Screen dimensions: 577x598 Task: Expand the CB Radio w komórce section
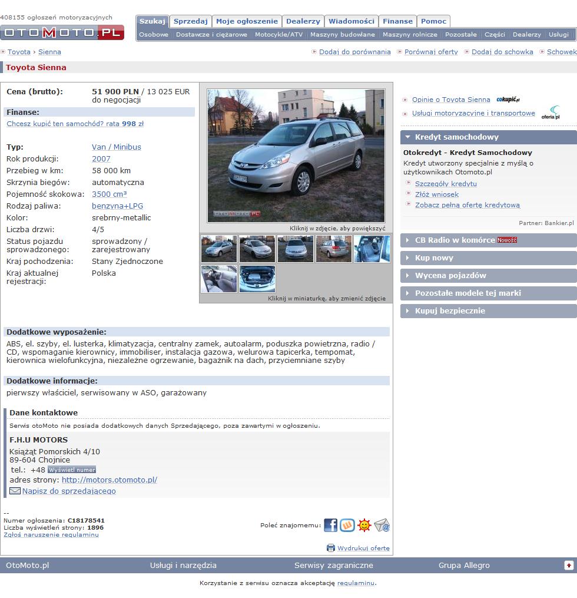489,240
